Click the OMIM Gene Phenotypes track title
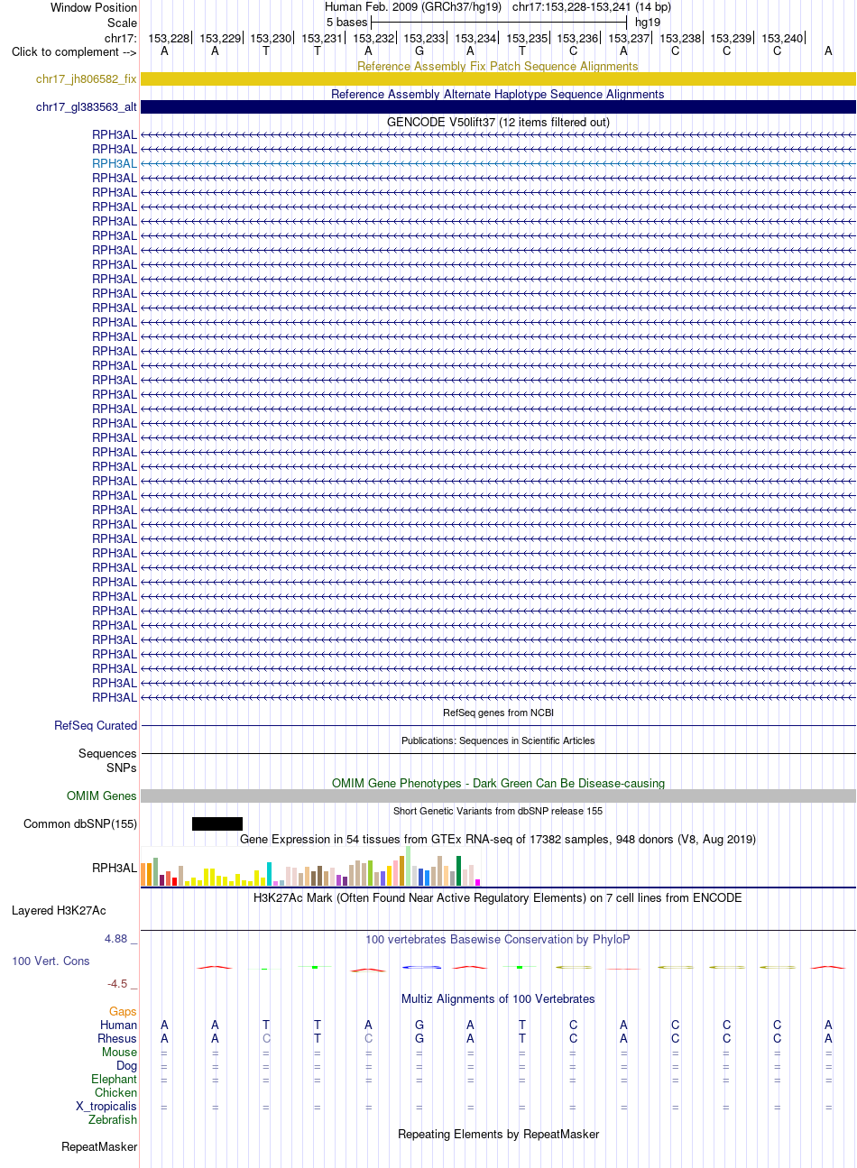This screenshot has width=857, height=1168. tap(498, 783)
